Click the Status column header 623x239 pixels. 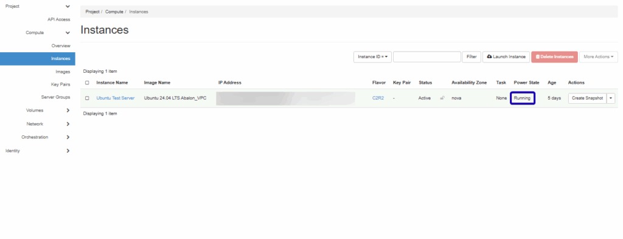coord(425,82)
